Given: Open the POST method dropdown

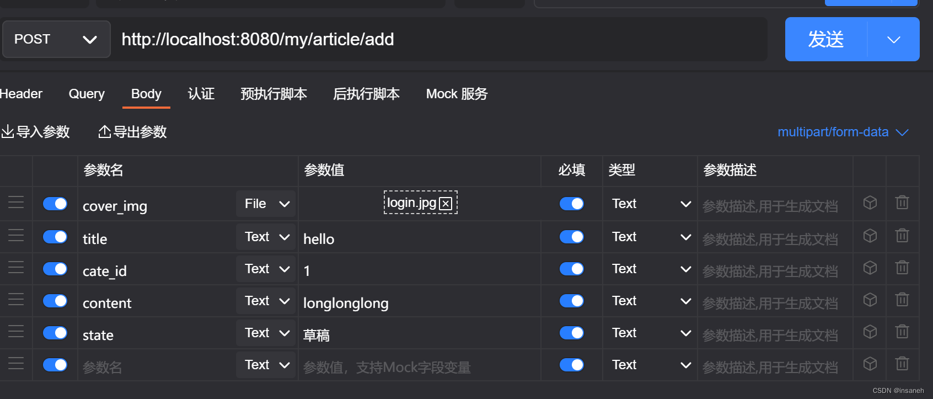Looking at the screenshot, I should (56, 39).
